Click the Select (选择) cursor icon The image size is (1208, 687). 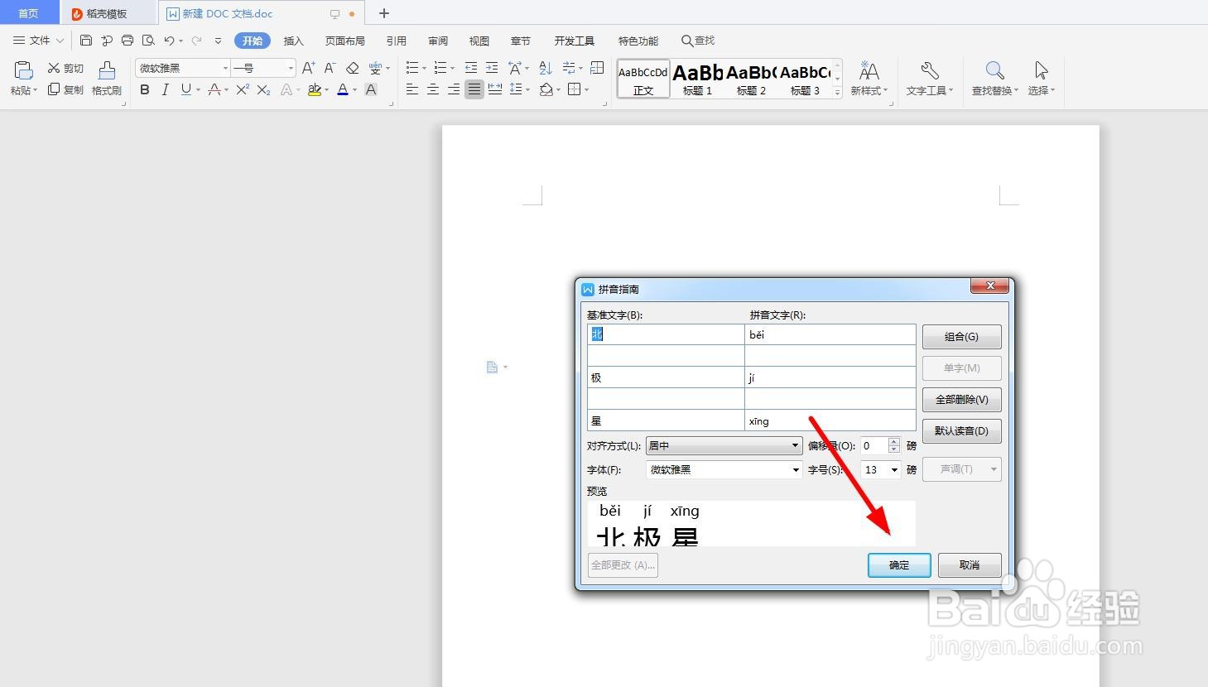[1042, 70]
